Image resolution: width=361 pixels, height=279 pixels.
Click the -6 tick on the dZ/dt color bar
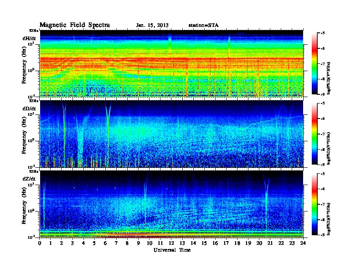(x=323, y=189)
